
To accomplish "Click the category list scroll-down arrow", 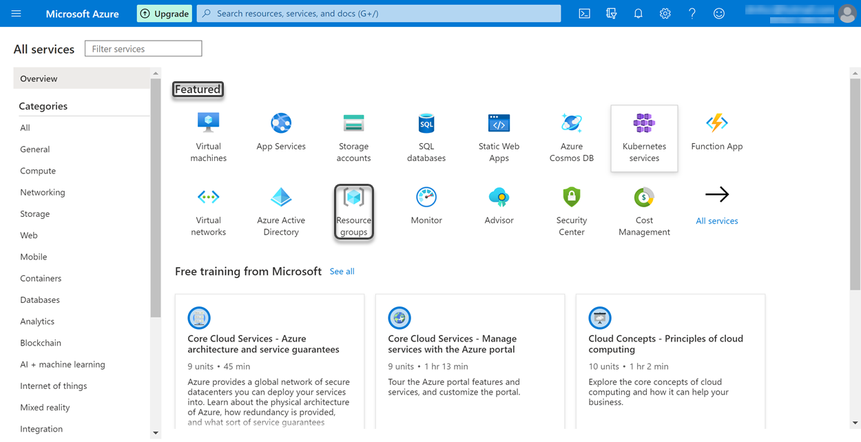I will click(156, 433).
